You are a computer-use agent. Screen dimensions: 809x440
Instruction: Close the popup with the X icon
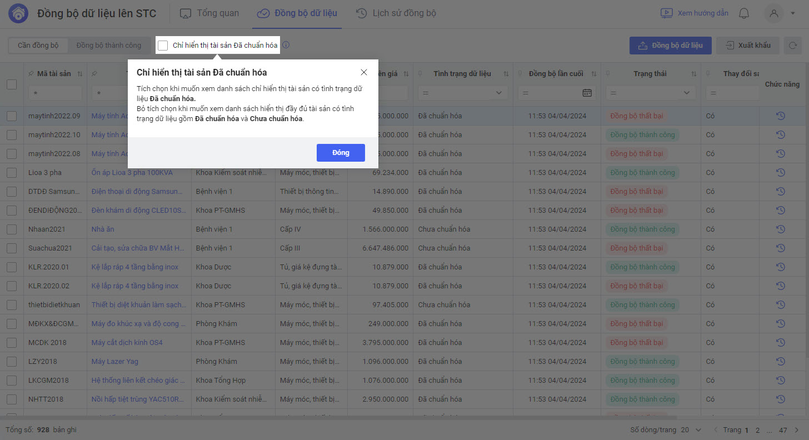364,72
